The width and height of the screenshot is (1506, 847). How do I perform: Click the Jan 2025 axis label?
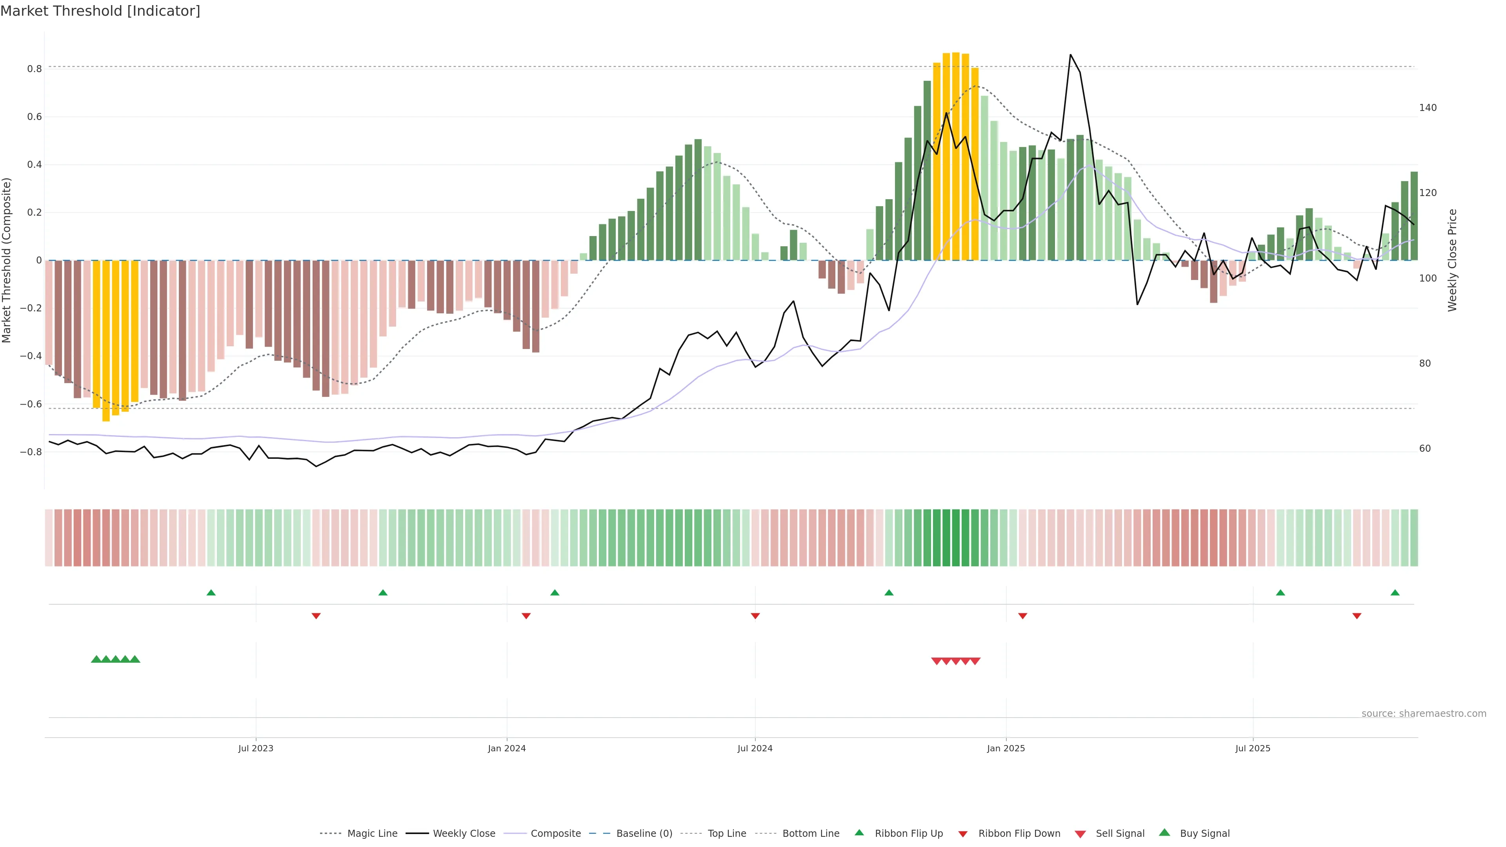[x=1006, y=748]
